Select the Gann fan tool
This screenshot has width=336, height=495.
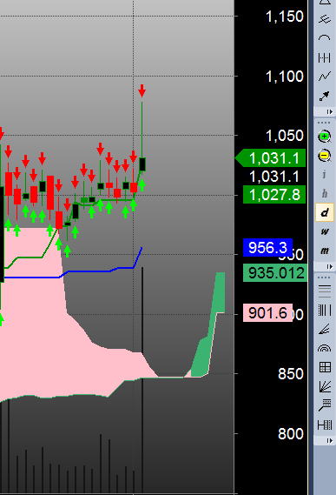tap(325, 386)
